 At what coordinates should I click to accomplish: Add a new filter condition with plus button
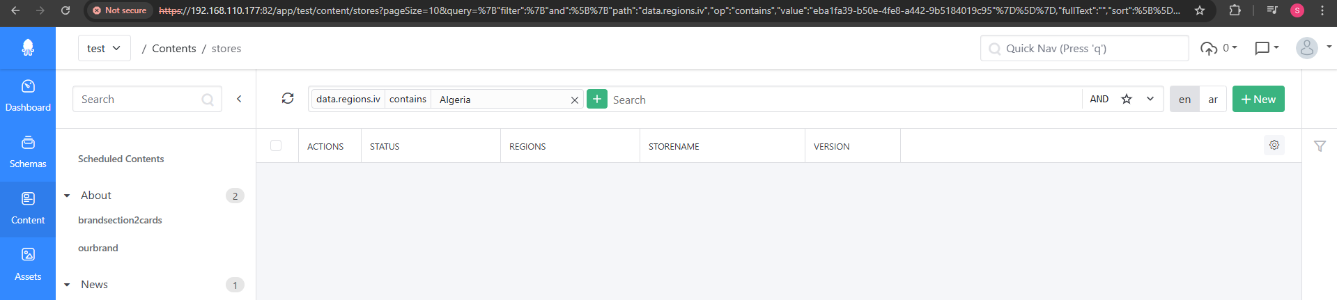click(x=597, y=99)
